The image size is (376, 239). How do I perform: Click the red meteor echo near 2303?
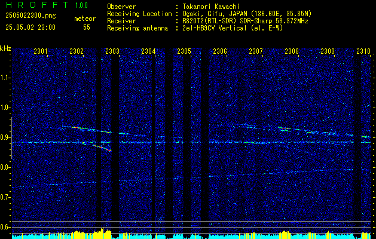click(102, 148)
